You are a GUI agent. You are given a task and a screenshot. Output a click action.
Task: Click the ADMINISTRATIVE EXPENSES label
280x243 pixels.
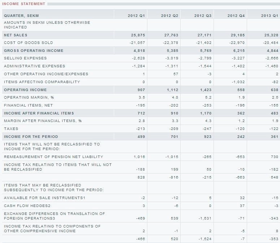[x=34, y=66]
